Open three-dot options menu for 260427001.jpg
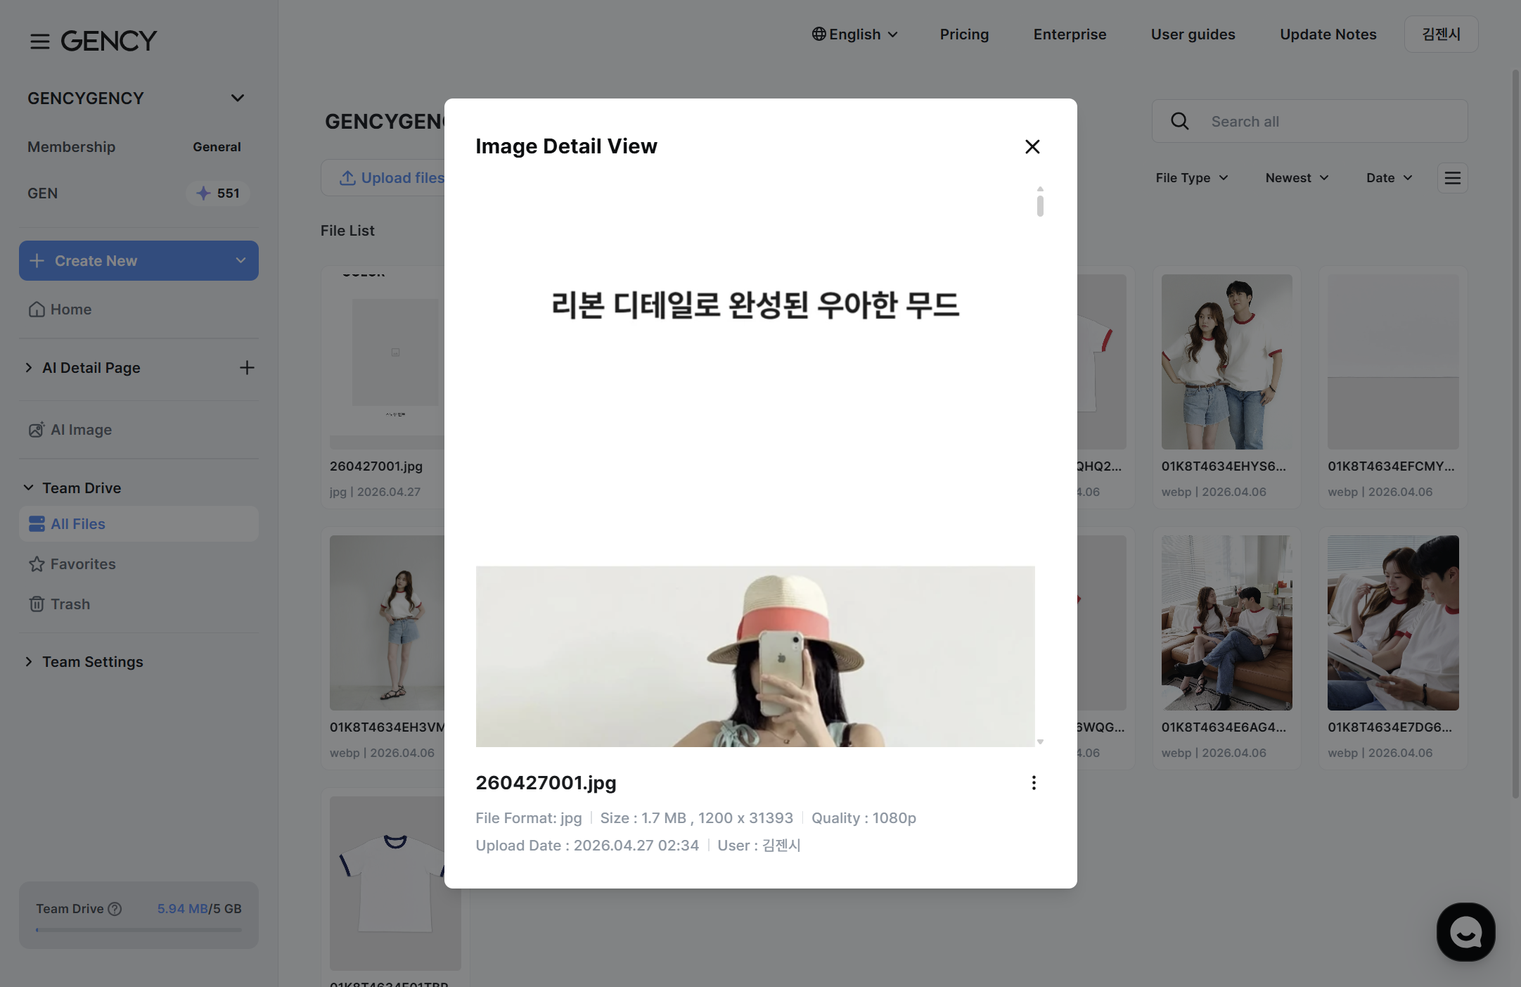Screen dimensions: 1521x987 coord(1034,783)
